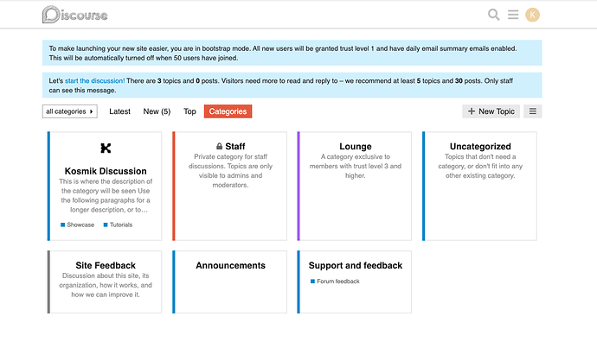
Task: Click the plus icon on New Topic
Action: click(x=472, y=111)
